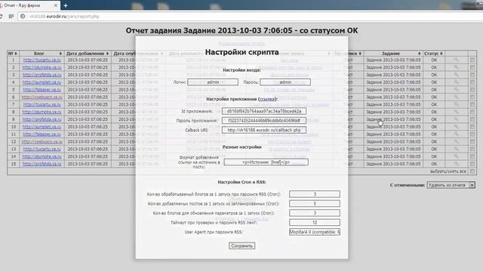Click the RSS blogs per run field
This screenshot has width=483, height=272.
315,194
